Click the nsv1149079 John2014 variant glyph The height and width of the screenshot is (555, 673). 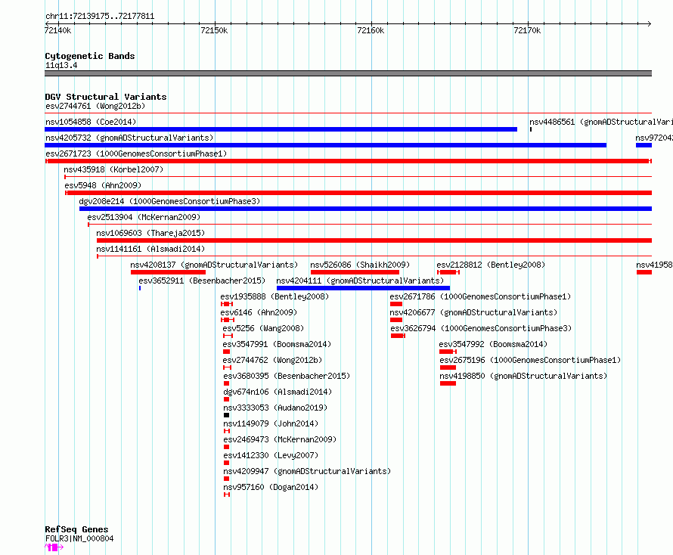pos(227,431)
